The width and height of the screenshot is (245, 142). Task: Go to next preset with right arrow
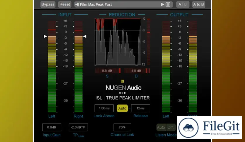point(162,4)
